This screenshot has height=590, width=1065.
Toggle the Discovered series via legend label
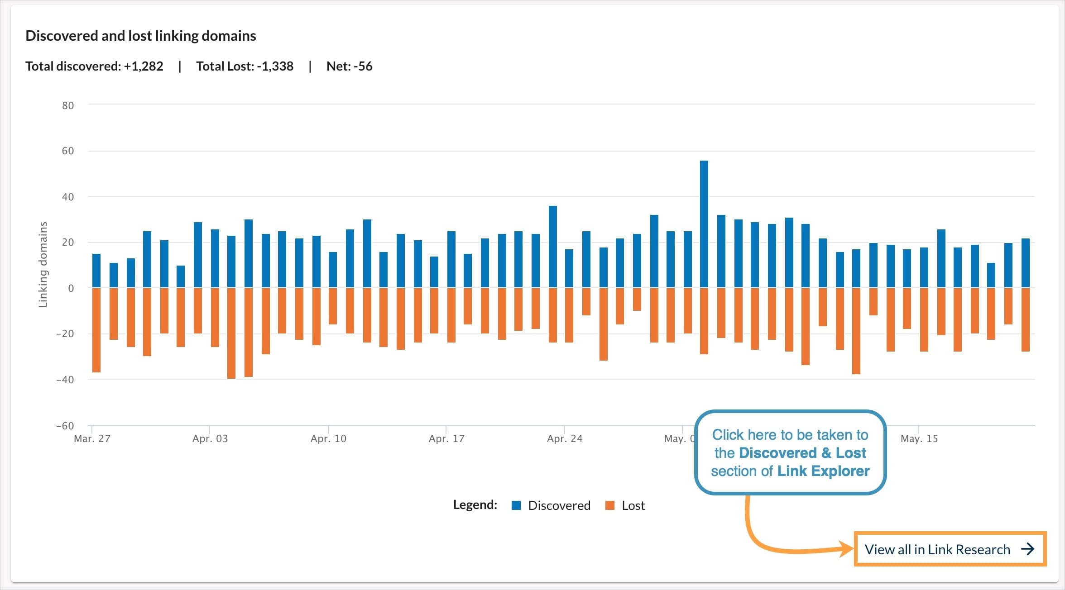pyautogui.click(x=559, y=505)
